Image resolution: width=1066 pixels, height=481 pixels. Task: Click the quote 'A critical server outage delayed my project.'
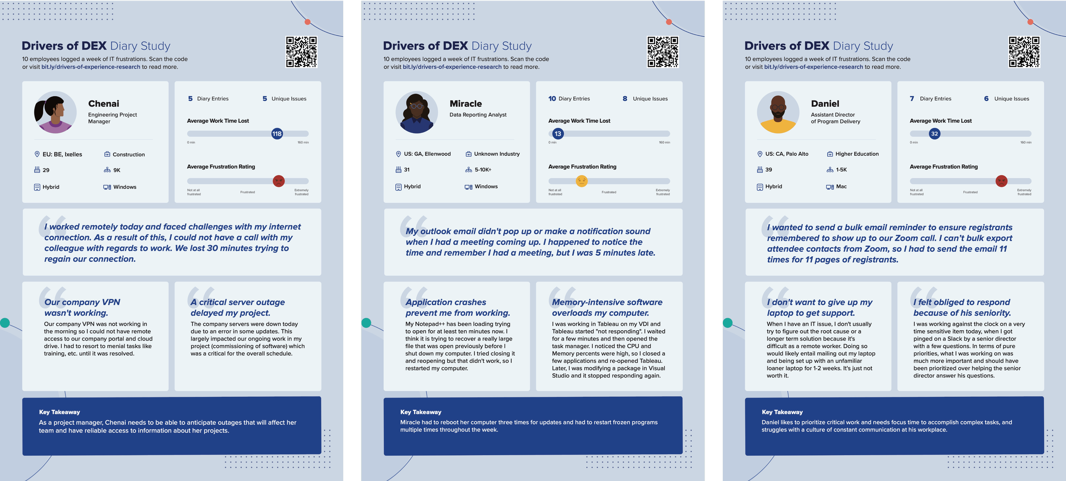(x=238, y=307)
